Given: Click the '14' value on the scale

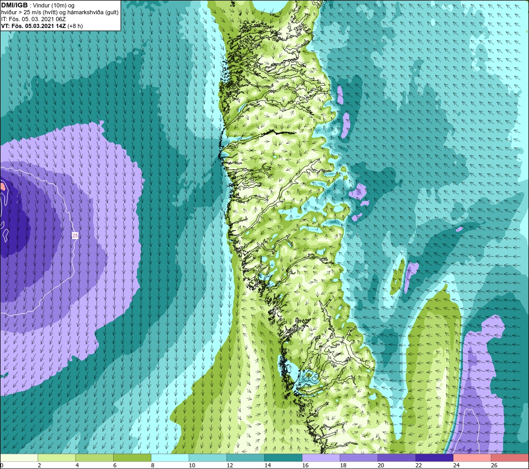Looking at the screenshot, I should click(x=268, y=465).
